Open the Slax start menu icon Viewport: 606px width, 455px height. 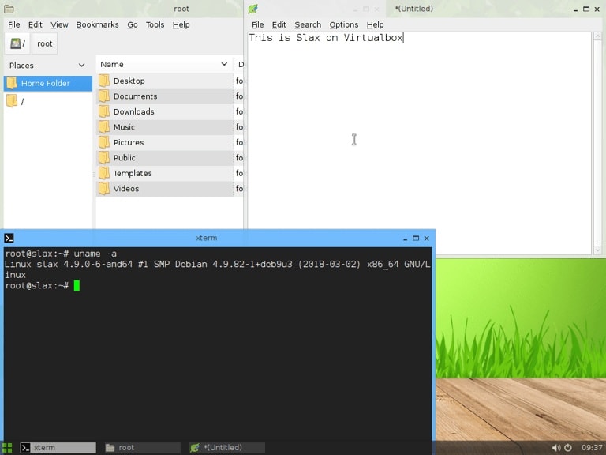pyautogui.click(x=7, y=448)
